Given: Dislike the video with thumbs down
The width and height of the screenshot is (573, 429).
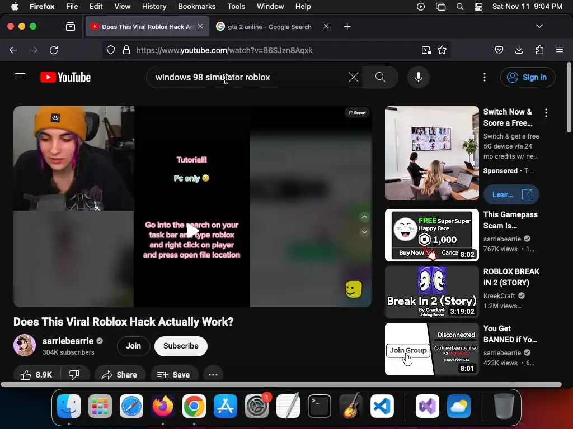Looking at the screenshot, I should coord(74,375).
